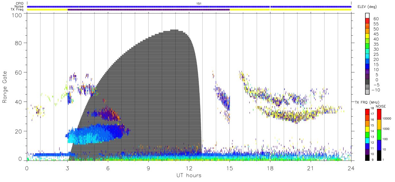Click the 9 tick label on UT hours axis
The width and height of the screenshot is (395, 182).
pyautogui.click(x=149, y=168)
